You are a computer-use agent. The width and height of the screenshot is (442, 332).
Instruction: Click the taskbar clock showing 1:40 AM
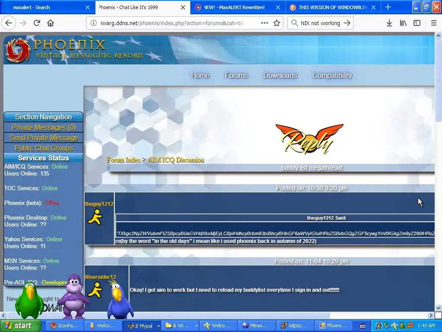click(426, 326)
